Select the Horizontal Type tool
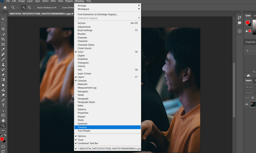 tap(3, 105)
